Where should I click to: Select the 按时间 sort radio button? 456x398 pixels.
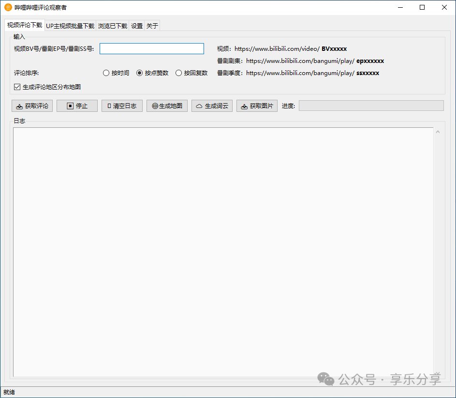(106, 73)
